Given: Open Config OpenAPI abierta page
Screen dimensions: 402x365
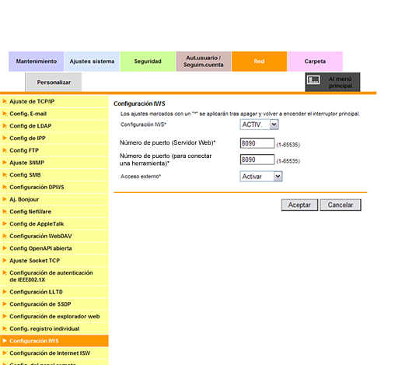Looking at the screenshot, I should tap(54, 248).
